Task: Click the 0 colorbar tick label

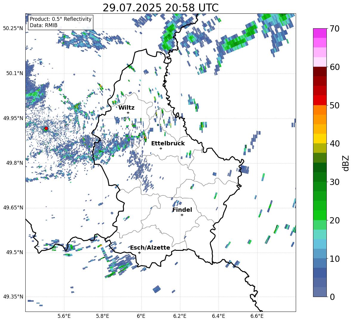Action: 332,297
